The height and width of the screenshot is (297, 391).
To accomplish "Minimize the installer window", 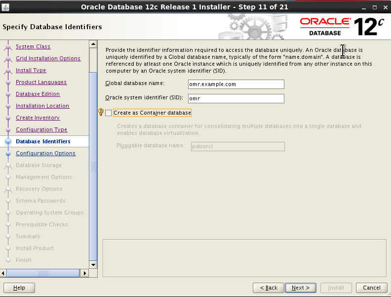I will (364, 7).
